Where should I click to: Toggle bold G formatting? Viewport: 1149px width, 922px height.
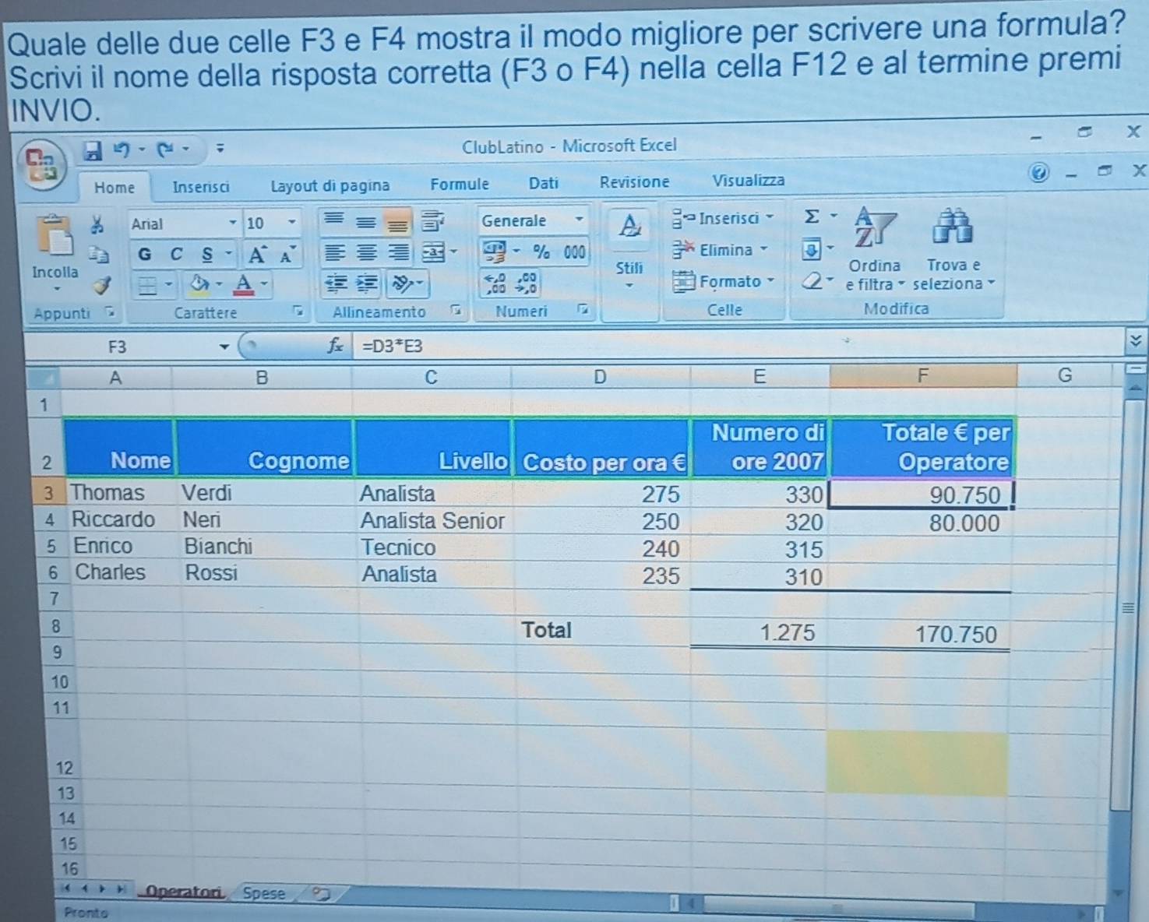coord(145,255)
